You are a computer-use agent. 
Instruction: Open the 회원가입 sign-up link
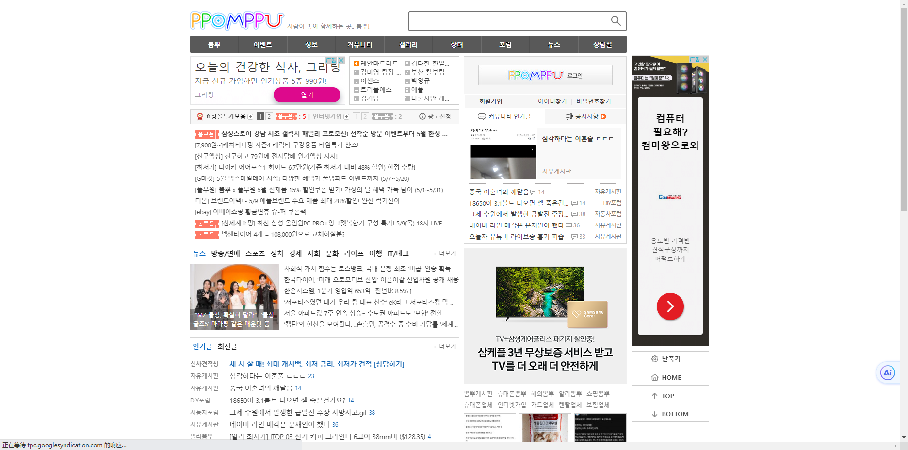point(491,101)
